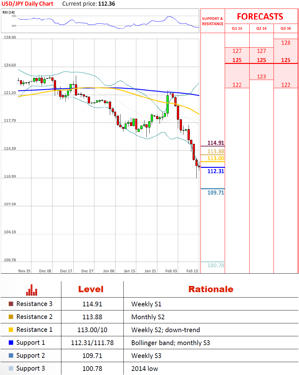Click the 109.71 support level marker

[216, 192]
